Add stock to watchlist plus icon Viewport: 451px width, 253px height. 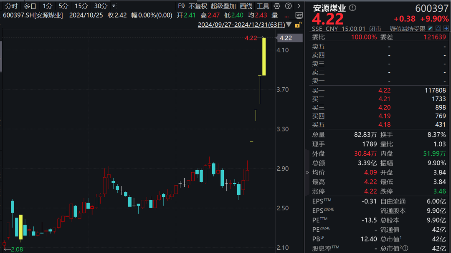pos(446,28)
